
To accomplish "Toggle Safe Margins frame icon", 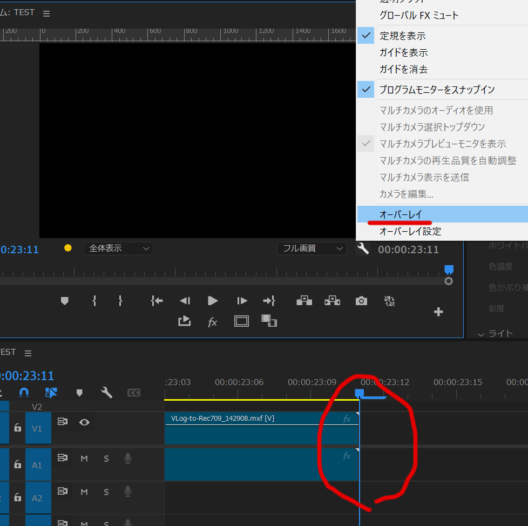I will point(241,321).
